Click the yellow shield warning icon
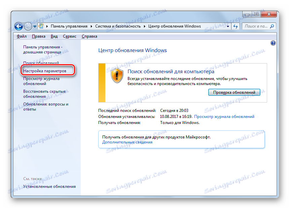290x209 pixels. click(x=117, y=75)
